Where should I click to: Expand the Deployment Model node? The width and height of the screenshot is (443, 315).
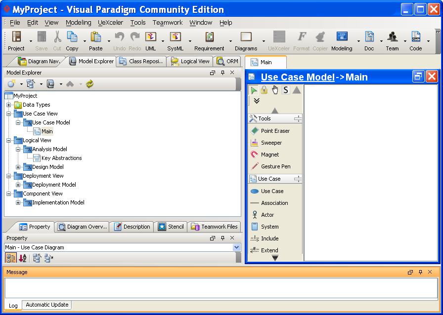point(18,185)
